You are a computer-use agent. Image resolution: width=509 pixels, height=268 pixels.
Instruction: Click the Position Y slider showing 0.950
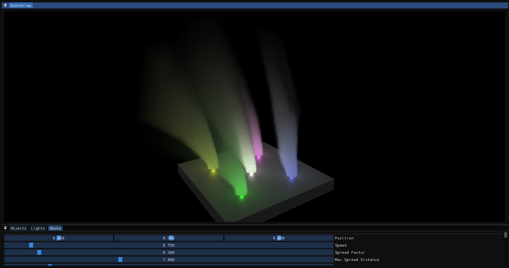[169, 238]
